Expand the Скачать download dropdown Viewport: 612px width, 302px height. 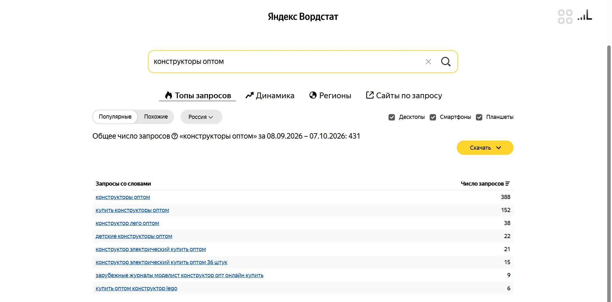tap(485, 148)
